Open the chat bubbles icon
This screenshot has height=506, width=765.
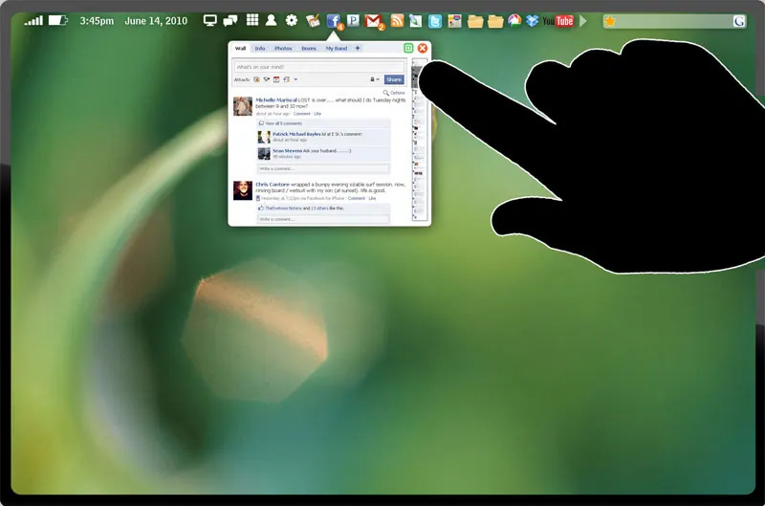point(229,20)
